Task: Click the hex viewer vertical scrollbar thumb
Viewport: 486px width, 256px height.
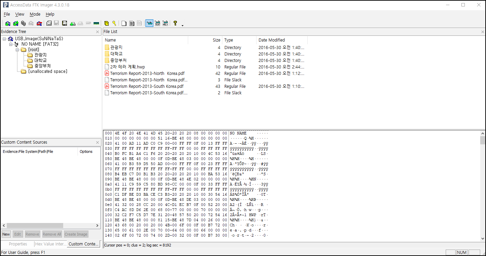Action: (482, 140)
